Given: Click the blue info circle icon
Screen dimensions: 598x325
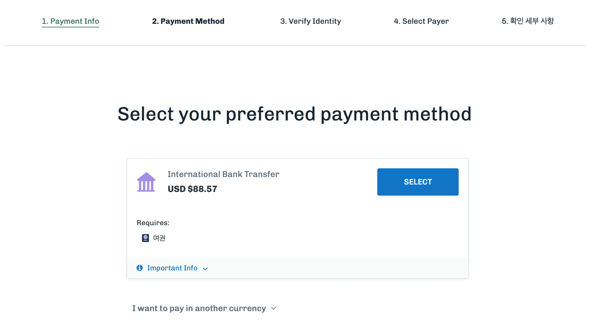Looking at the screenshot, I should click(140, 268).
